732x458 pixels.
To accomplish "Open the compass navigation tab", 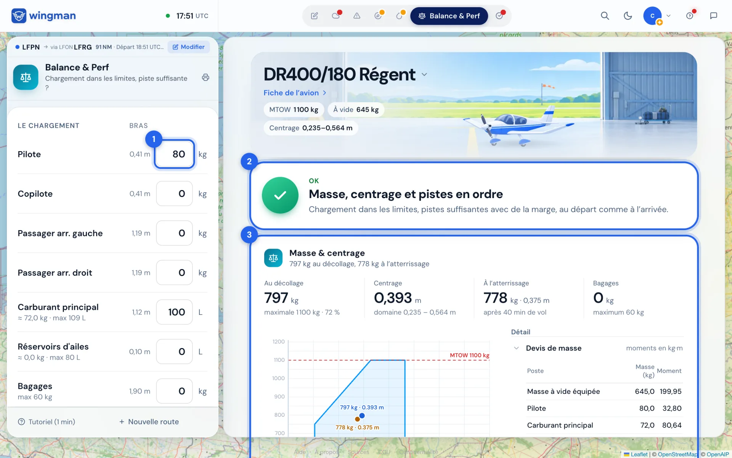I will (378, 16).
